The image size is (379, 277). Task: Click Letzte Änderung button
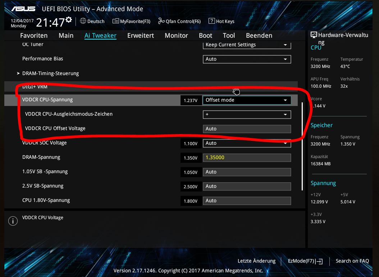[256, 261]
